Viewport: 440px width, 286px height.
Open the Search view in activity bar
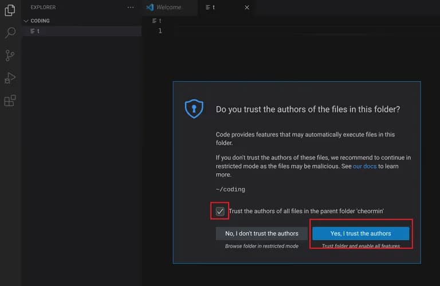[x=10, y=33]
